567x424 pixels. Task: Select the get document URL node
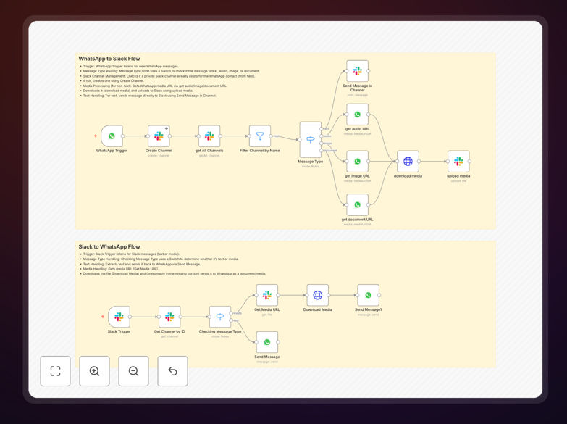tap(357, 205)
